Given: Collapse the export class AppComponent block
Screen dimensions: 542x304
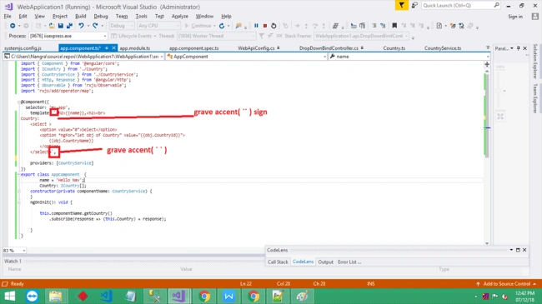Looking at the screenshot, I should click(18, 175).
